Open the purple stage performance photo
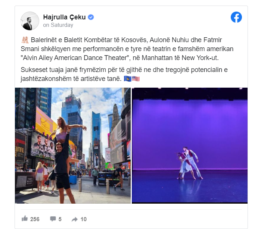258x229 pixels. [x=190, y=145]
